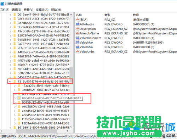This screenshot has width=177, height=139.
Task: Expand the f1fbfde2-a960-4165 subkey
Action: pyautogui.click(x=15, y=119)
